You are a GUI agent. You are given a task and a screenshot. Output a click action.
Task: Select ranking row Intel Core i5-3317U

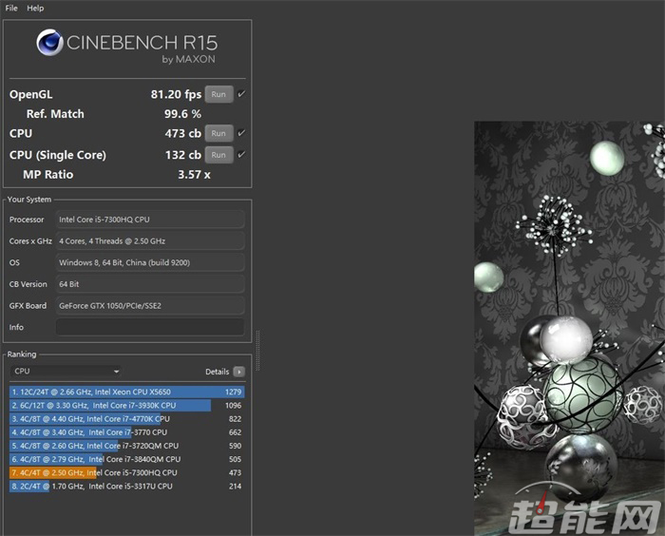coord(126,487)
